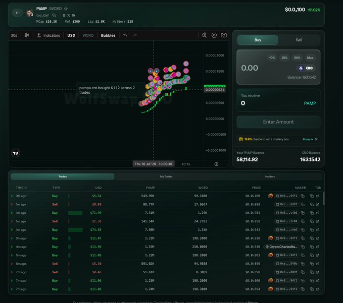Switch to the Trades tab
Image resolution: width=343 pixels, height=303 pixels.
coord(63,176)
